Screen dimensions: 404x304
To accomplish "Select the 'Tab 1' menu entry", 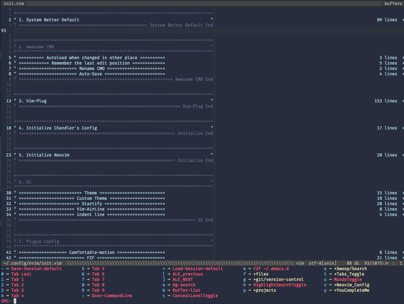I will pyautogui.click(x=17, y=279).
